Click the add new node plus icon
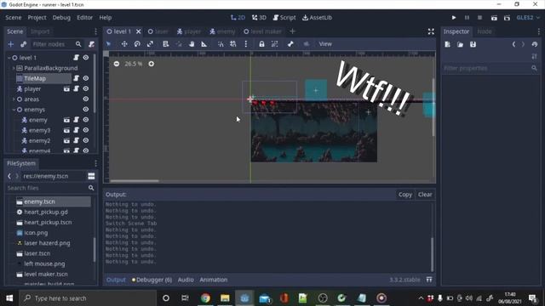 coord(11,44)
